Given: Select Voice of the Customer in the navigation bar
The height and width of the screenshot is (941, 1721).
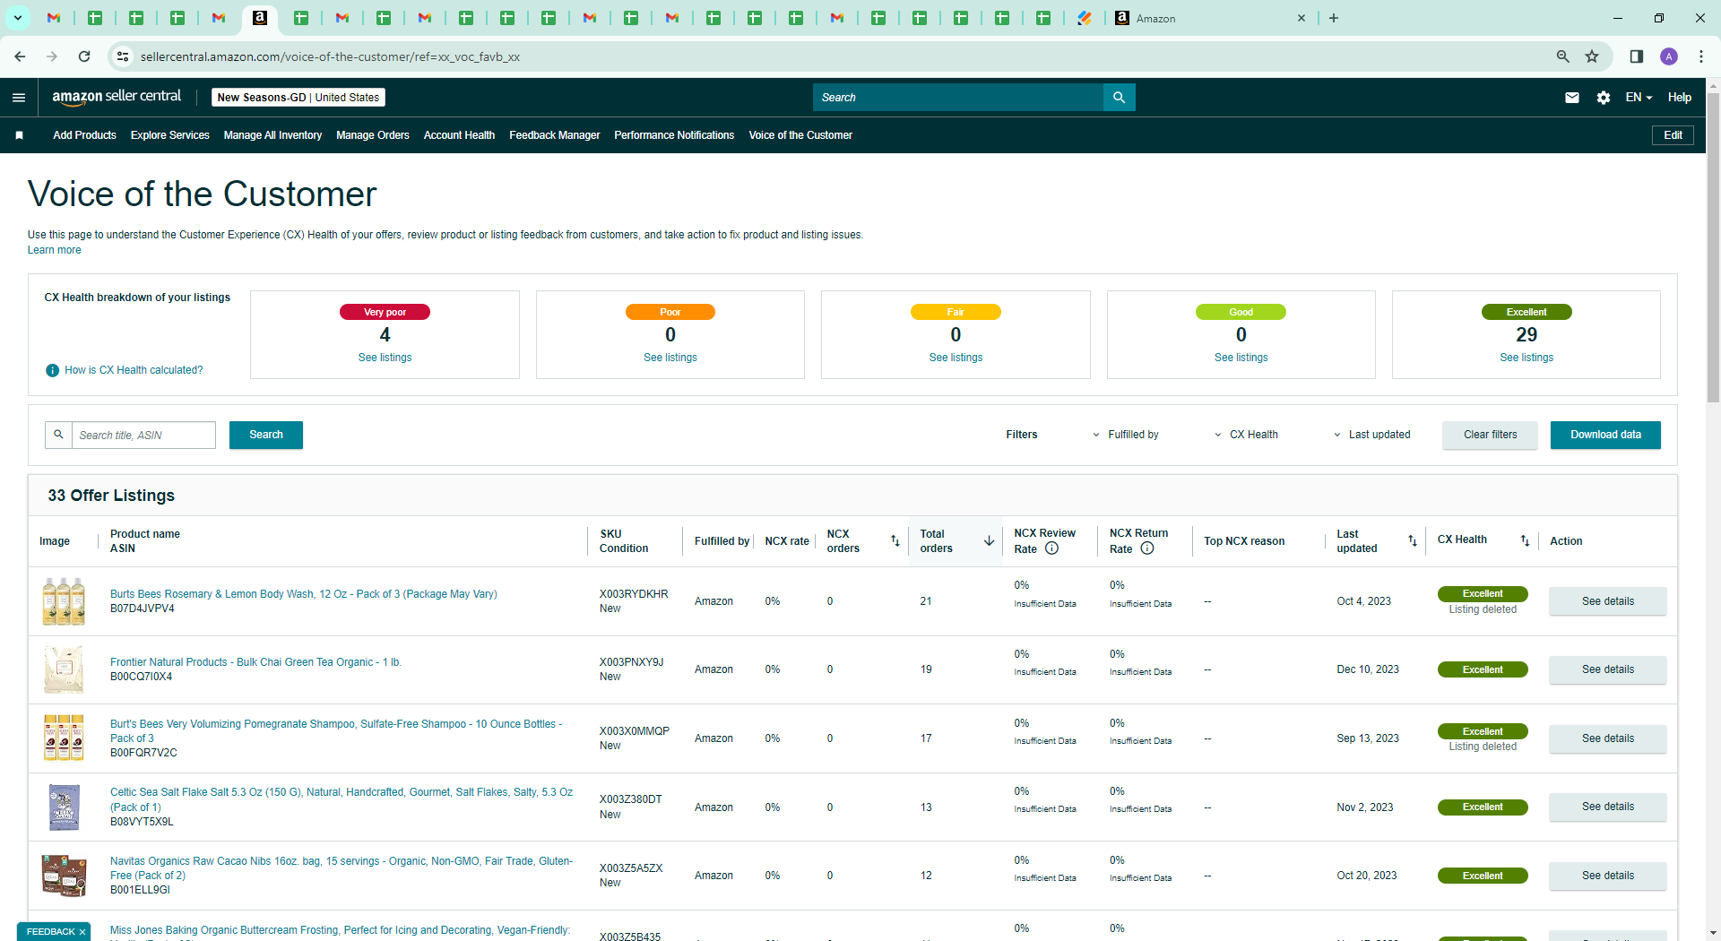Looking at the screenshot, I should (x=800, y=135).
